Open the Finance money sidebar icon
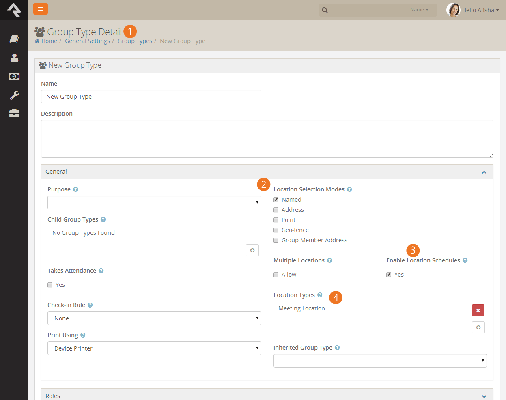The width and height of the screenshot is (506, 400). (x=14, y=76)
